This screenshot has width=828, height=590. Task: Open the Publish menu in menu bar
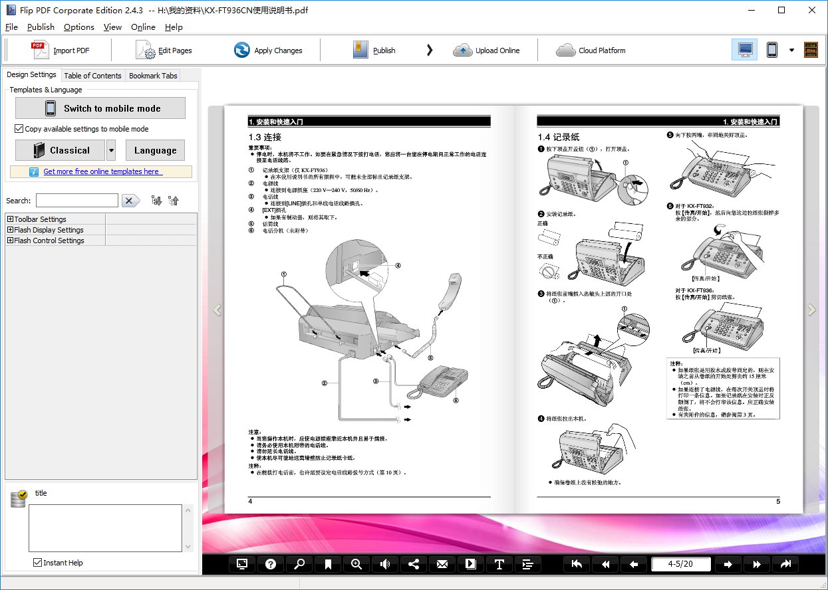click(41, 27)
